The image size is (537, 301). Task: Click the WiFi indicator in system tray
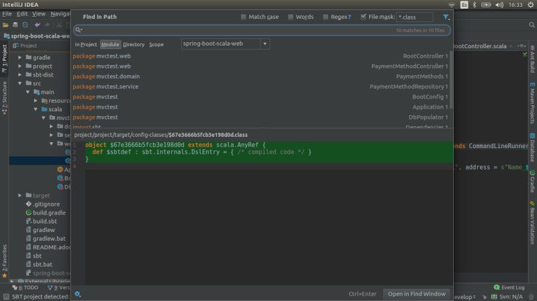pyautogui.click(x=451, y=5)
